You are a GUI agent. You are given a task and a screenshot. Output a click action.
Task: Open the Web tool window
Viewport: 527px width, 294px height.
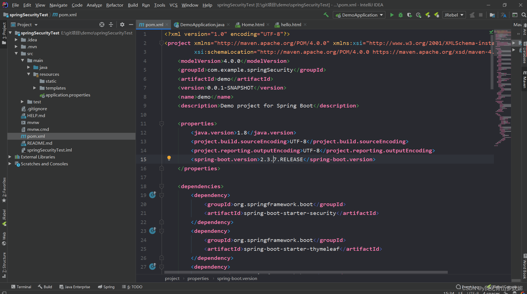(x=4, y=239)
